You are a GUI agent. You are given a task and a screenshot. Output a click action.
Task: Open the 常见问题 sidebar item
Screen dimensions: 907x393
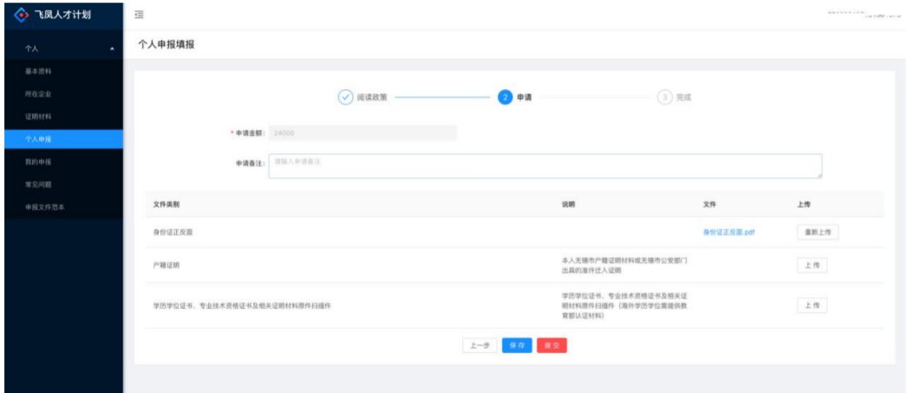click(x=36, y=184)
